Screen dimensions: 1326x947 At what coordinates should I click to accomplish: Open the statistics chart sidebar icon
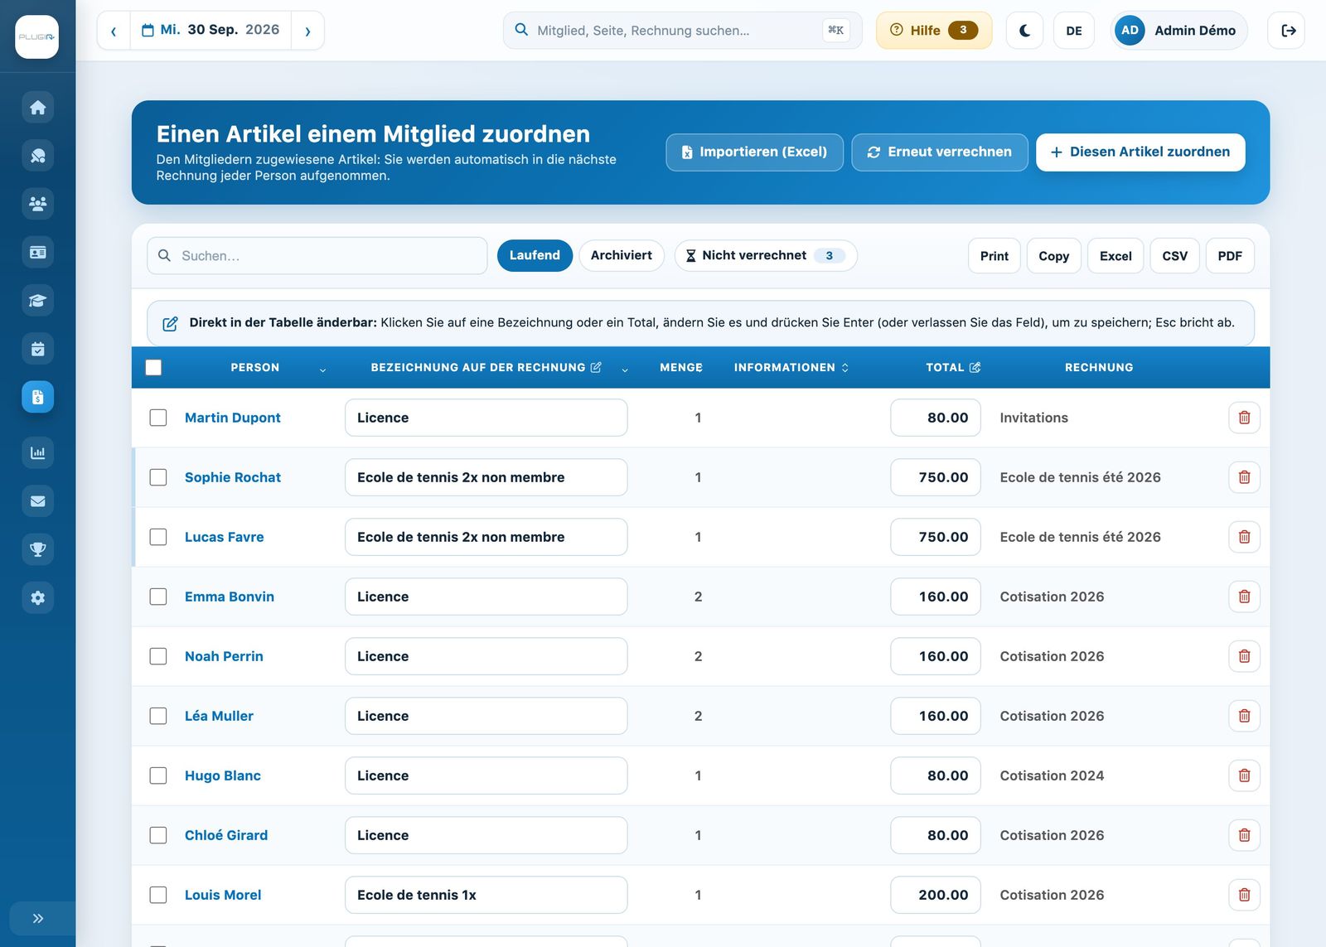click(37, 452)
